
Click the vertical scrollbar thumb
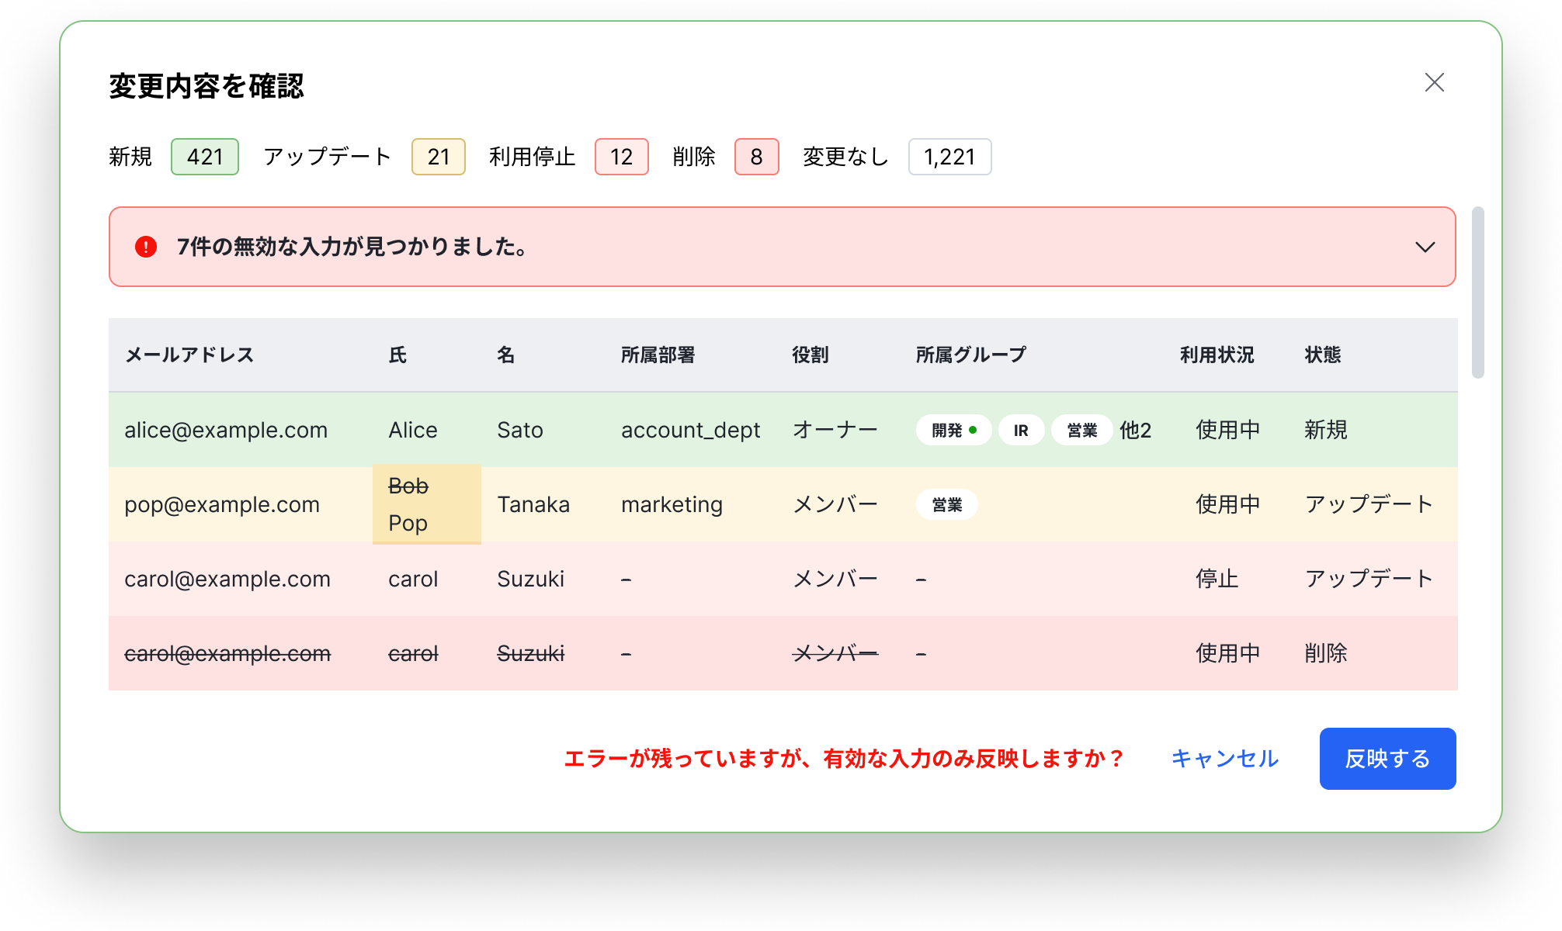click(1477, 292)
